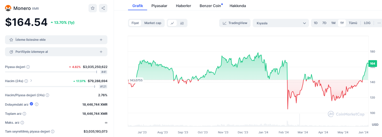Click the Piyasa değeri progress bar
The image size is (382, 137).
51,72
